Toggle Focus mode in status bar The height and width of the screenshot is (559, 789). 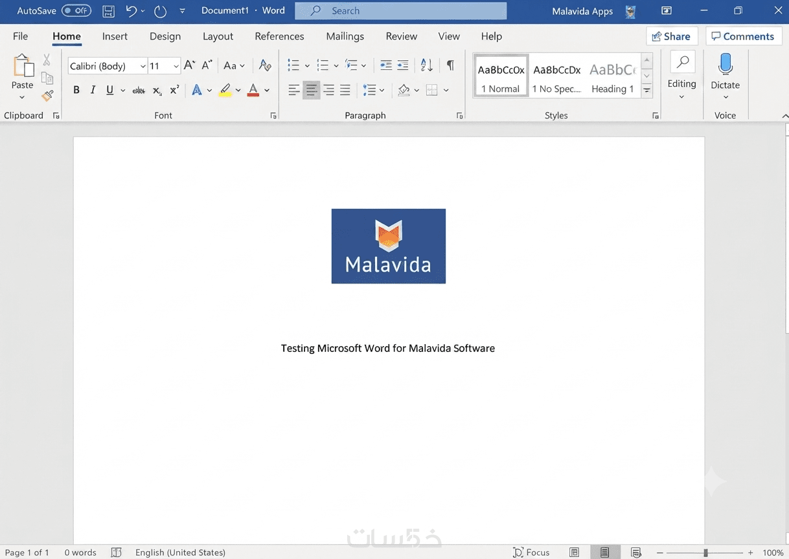point(532,553)
